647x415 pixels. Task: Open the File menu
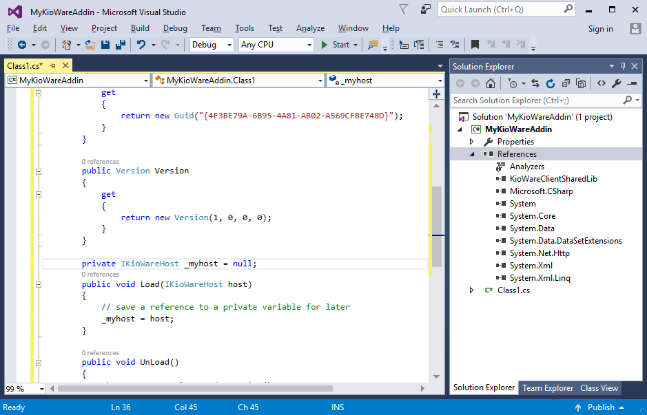[x=13, y=28]
